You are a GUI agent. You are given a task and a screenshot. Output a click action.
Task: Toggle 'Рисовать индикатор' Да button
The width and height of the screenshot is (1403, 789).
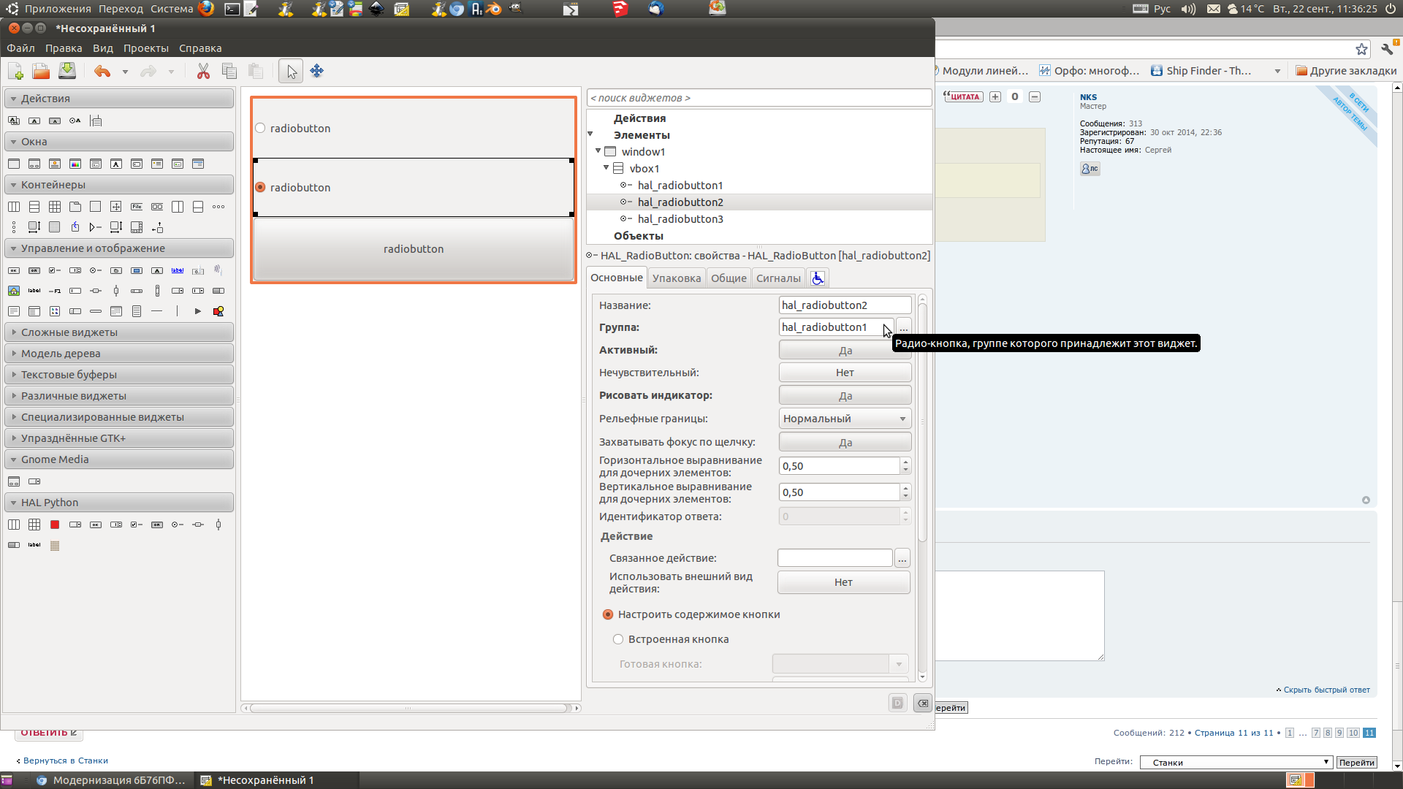coord(844,396)
